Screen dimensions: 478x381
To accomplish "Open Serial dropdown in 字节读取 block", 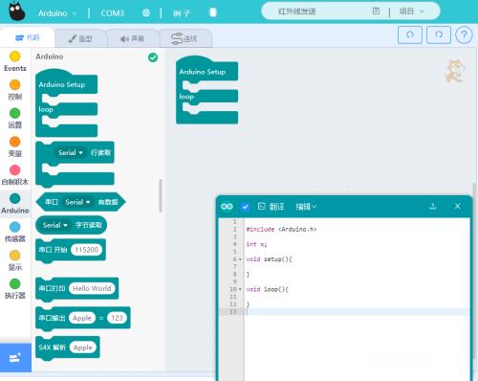I will 54,225.
